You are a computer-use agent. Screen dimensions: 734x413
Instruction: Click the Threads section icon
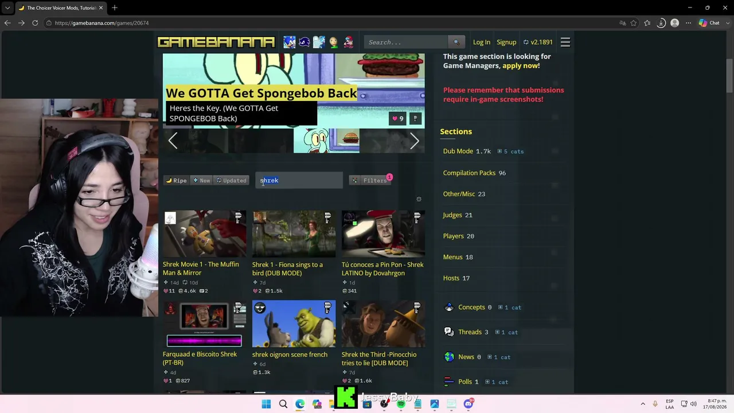449,332
